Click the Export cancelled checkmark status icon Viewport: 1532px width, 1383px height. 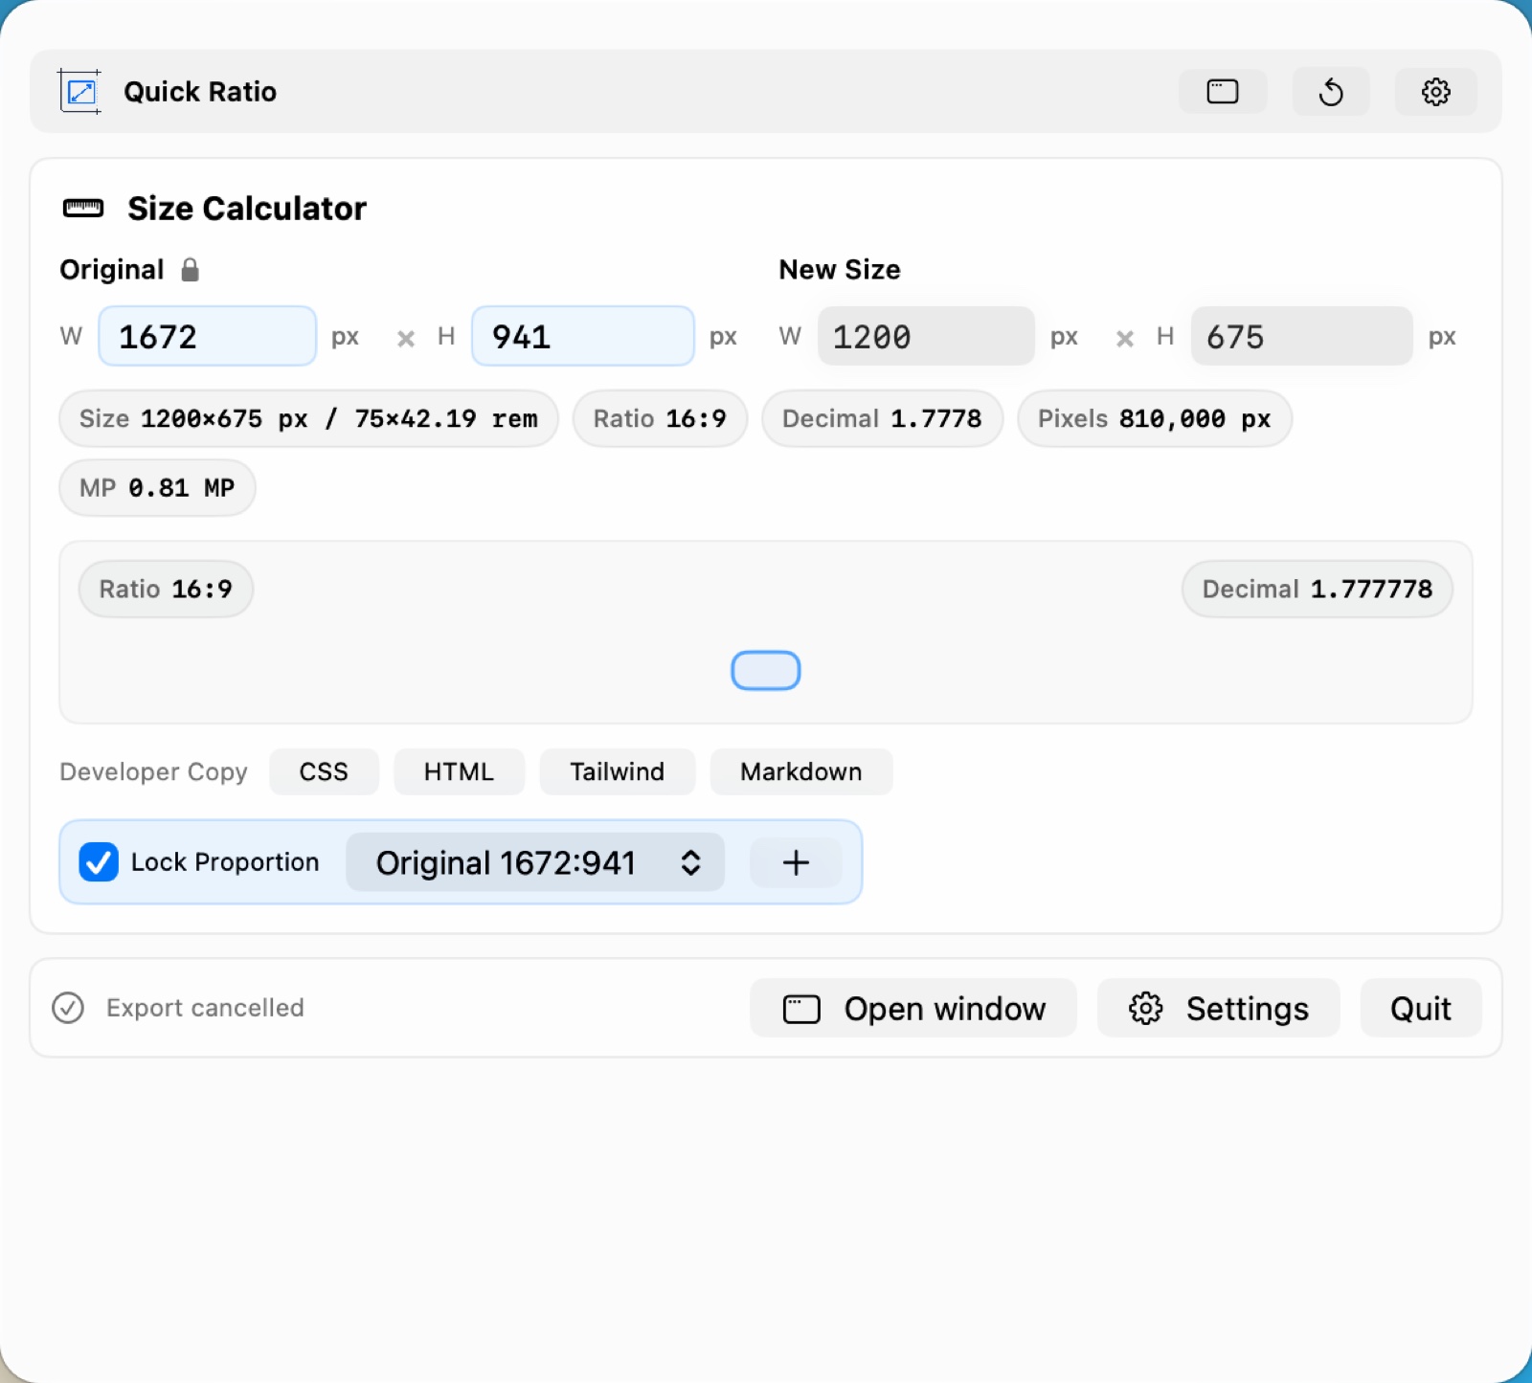[68, 1008]
